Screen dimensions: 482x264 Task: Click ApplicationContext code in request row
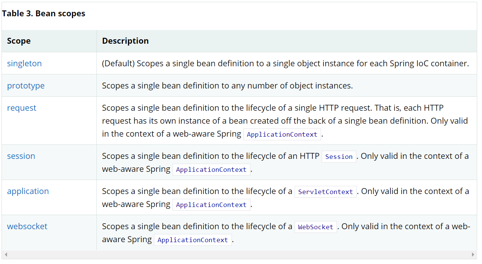click(282, 134)
